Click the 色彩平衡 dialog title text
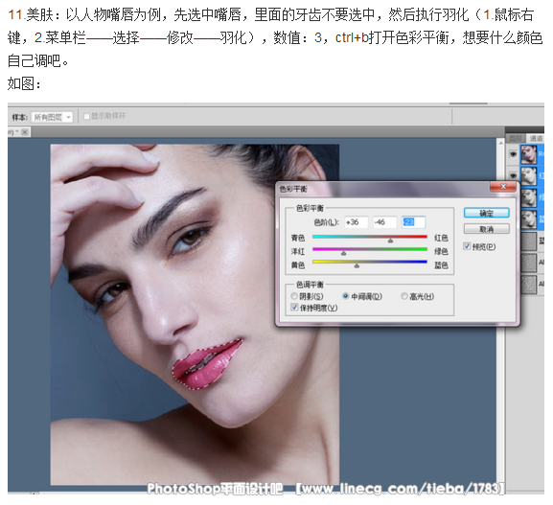Screen dimensions: 553x505 tap(293, 189)
